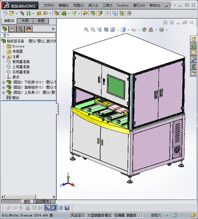198x219 pixels.
Task: Click the Bill of Materials icon
Action: (x=93, y=13)
